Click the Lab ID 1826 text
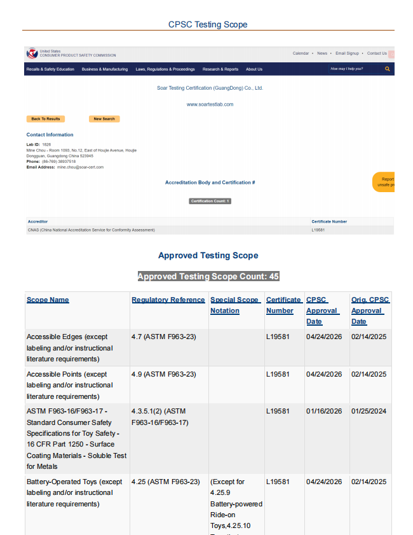 [x=39, y=144]
